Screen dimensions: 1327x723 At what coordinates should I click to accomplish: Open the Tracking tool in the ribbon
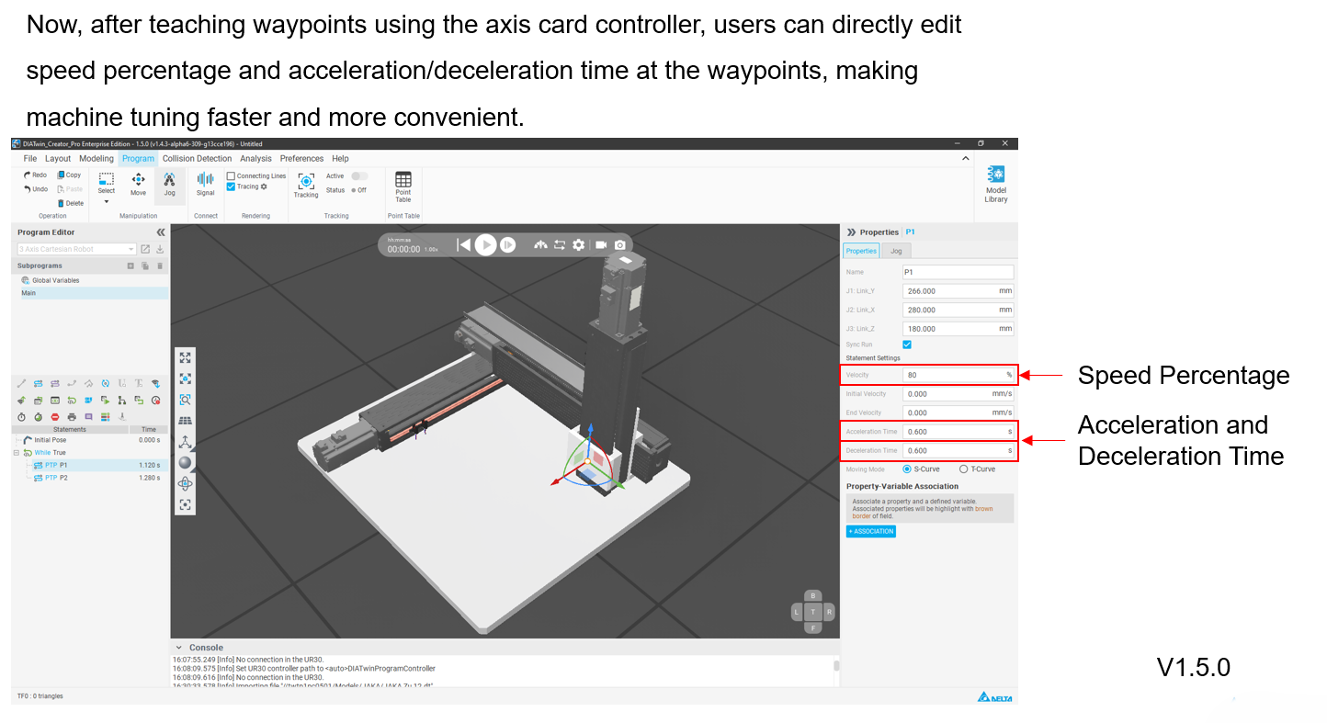306,185
